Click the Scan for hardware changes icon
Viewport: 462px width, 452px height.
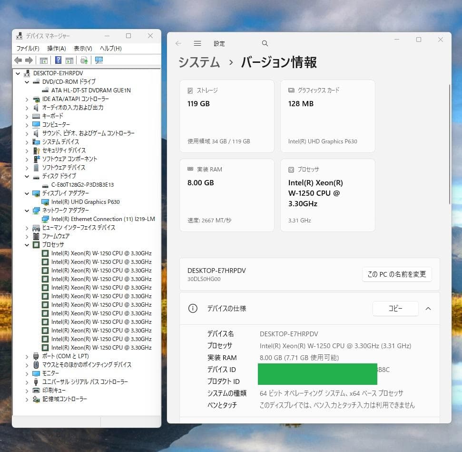tap(98, 59)
